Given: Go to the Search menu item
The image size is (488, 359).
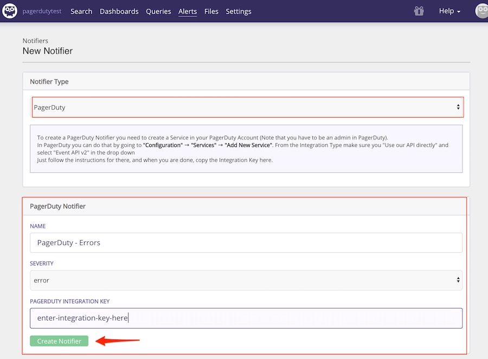Looking at the screenshot, I should pyautogui.click(x=81, y=11).
